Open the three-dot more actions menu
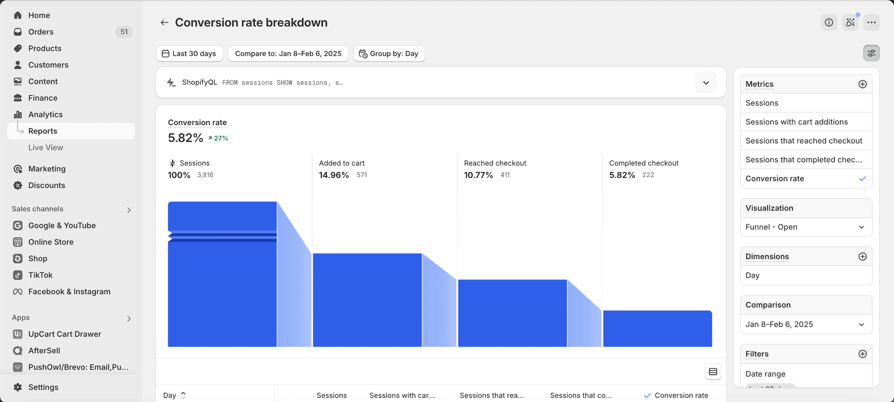This screenshot has height=402, width=894. coord(871,22)
